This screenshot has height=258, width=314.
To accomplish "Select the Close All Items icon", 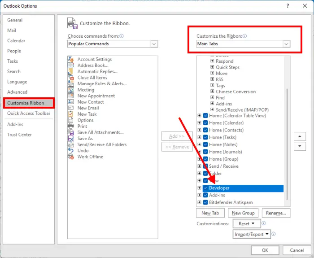I will coord(71,77).
